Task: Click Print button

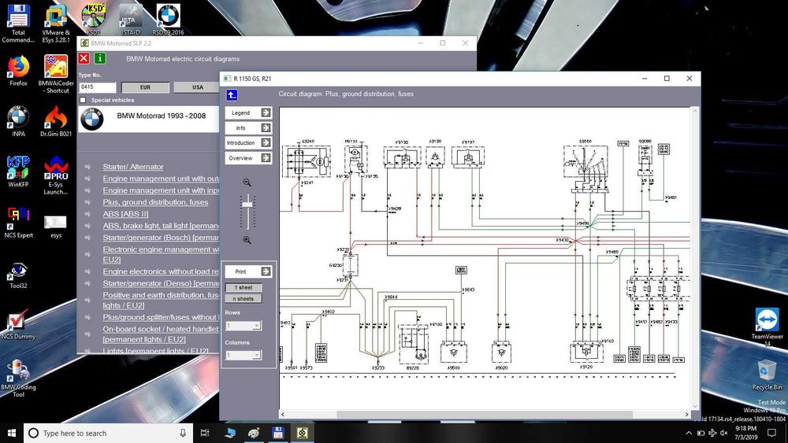Action: pyautogui.click(x=248, y=271)
